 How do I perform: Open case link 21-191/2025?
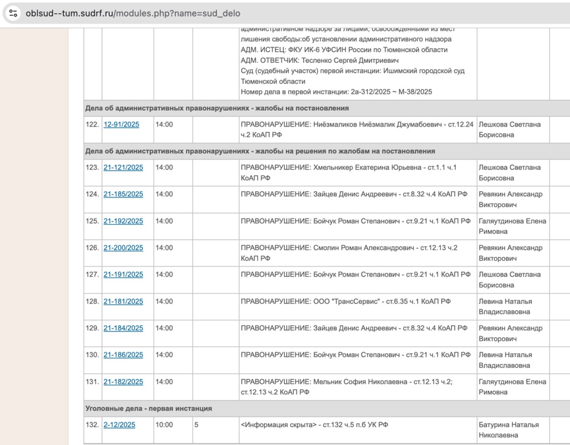coord(123,275)
